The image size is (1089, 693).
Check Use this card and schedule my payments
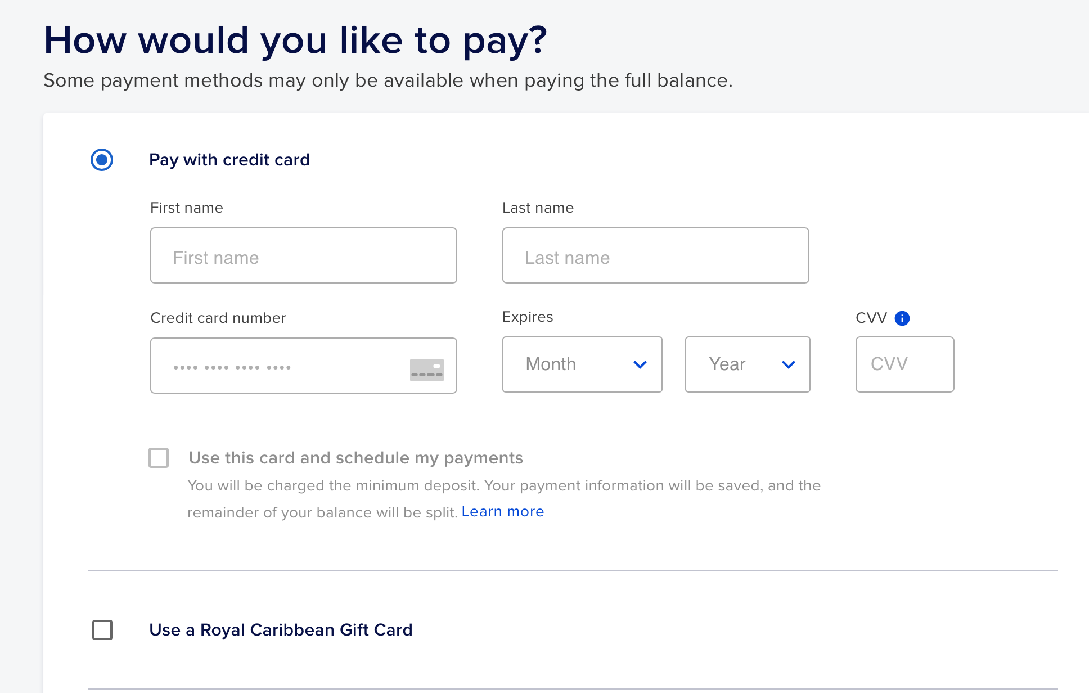[x=159, y=458]
